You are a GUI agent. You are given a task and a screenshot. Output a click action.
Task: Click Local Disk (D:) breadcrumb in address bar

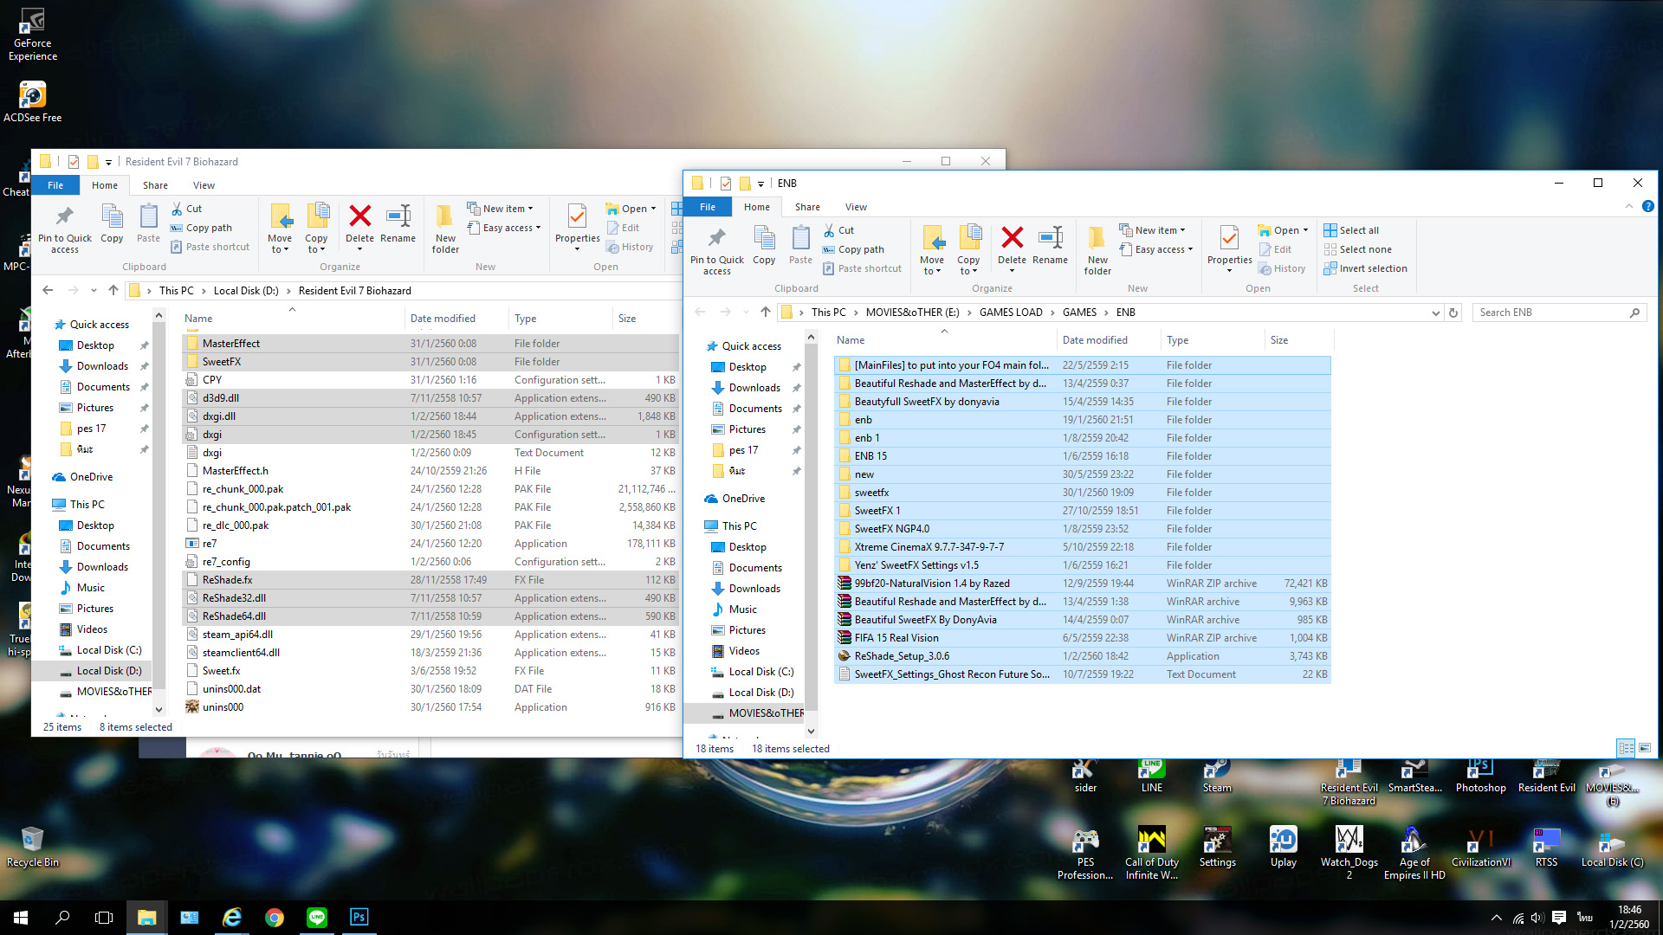click(246, 291)
